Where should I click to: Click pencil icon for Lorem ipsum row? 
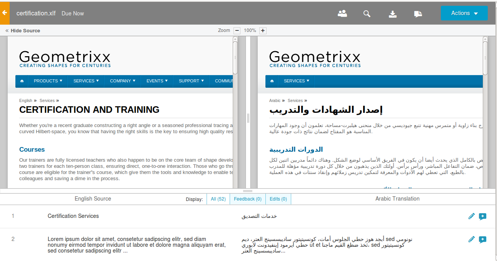[472, 239]
